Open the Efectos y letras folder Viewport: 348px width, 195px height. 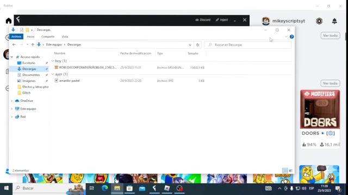tap(35, 87)
